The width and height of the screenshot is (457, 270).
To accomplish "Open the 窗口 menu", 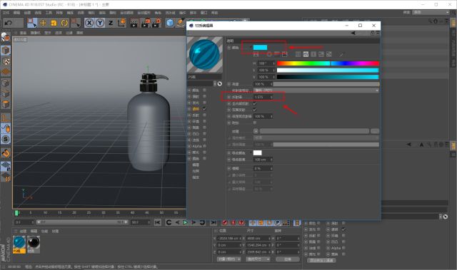I will [204, 13].
